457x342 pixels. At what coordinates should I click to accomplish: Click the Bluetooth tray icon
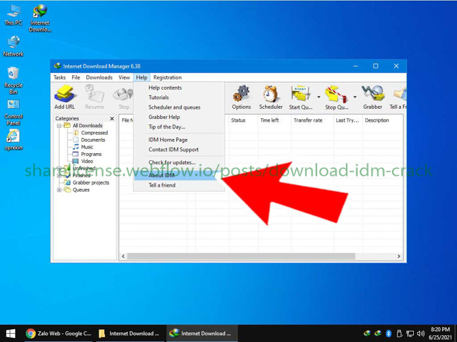pyautogui.click(x=388, y=334)
